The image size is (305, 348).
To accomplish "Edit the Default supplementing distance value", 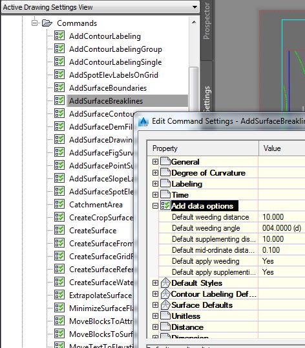I will [x=282, y=239].
